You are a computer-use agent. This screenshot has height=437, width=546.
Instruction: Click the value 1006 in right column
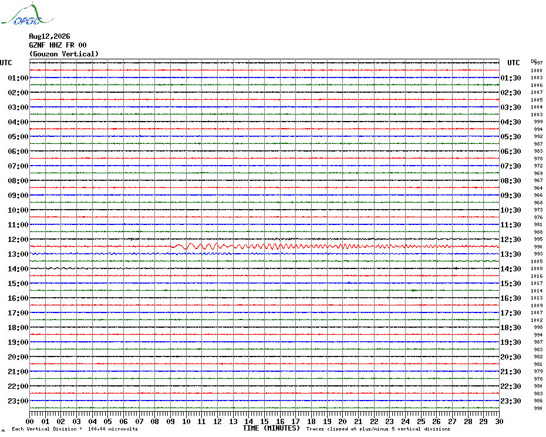537,85
